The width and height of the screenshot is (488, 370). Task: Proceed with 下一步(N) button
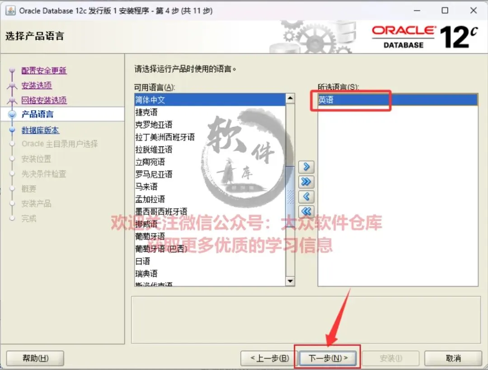(328, 358)
